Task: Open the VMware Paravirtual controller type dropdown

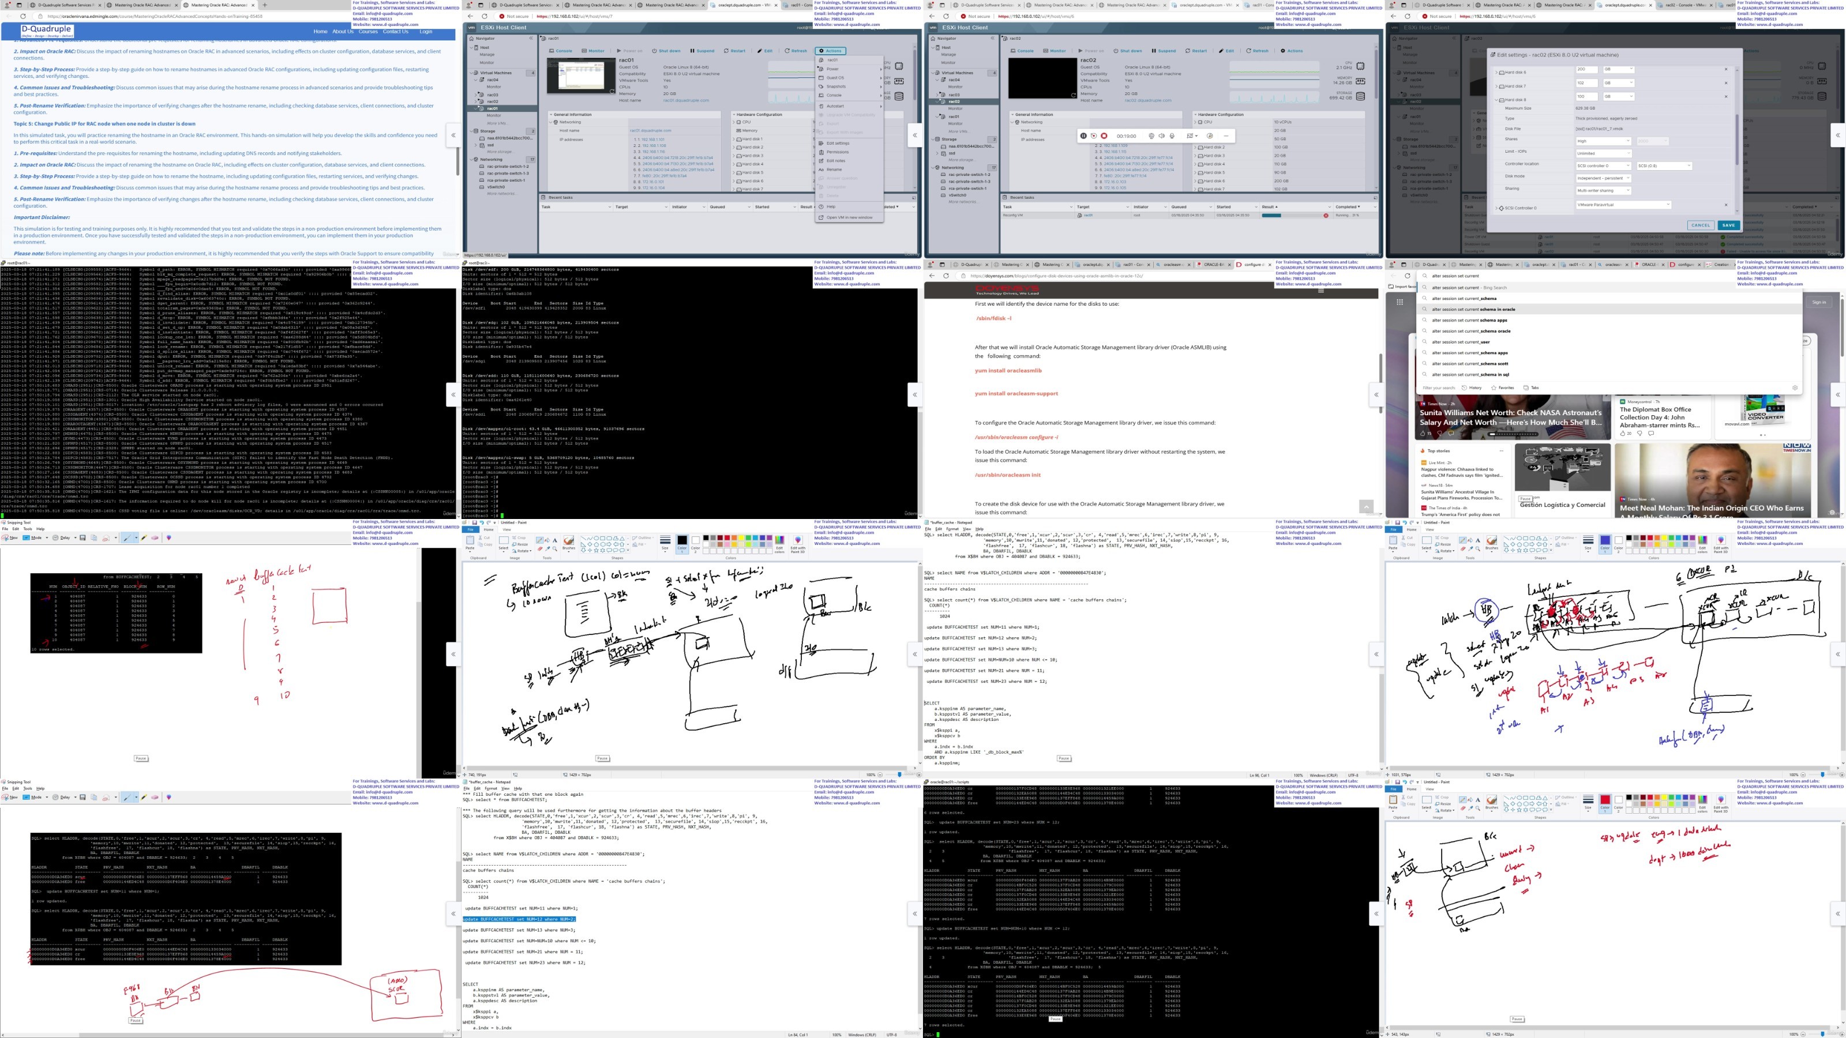Action: pyautogui.click(x=1624, y=205)
